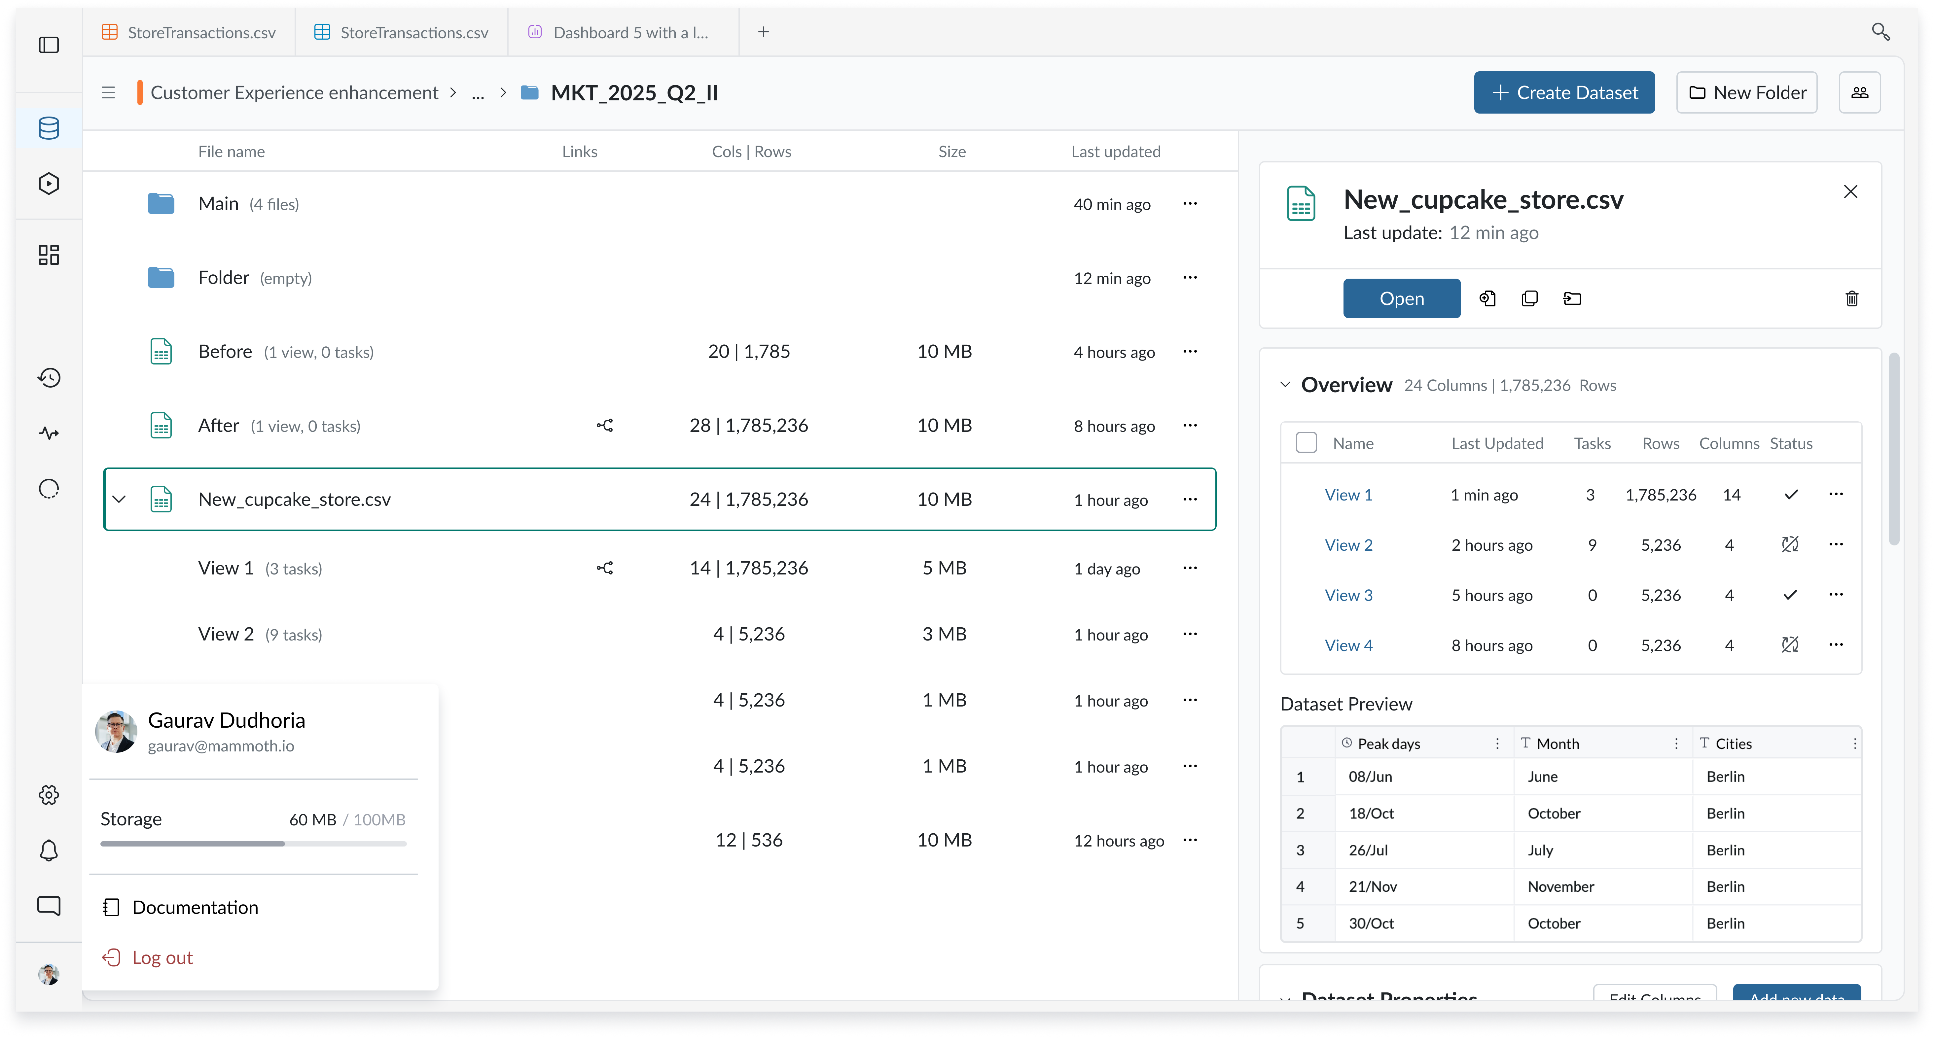Screen dimensions: 1934x1038
Task: Click the database icon in left sidebar
Action: 49,128
